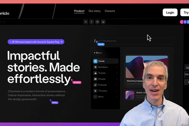Click the Numbers block icon
The image size is (189, 126).
tap(95, 67)
